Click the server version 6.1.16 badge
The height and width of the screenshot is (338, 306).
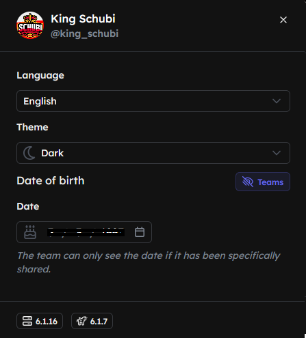pyautogui.click(x=40, y=321)
